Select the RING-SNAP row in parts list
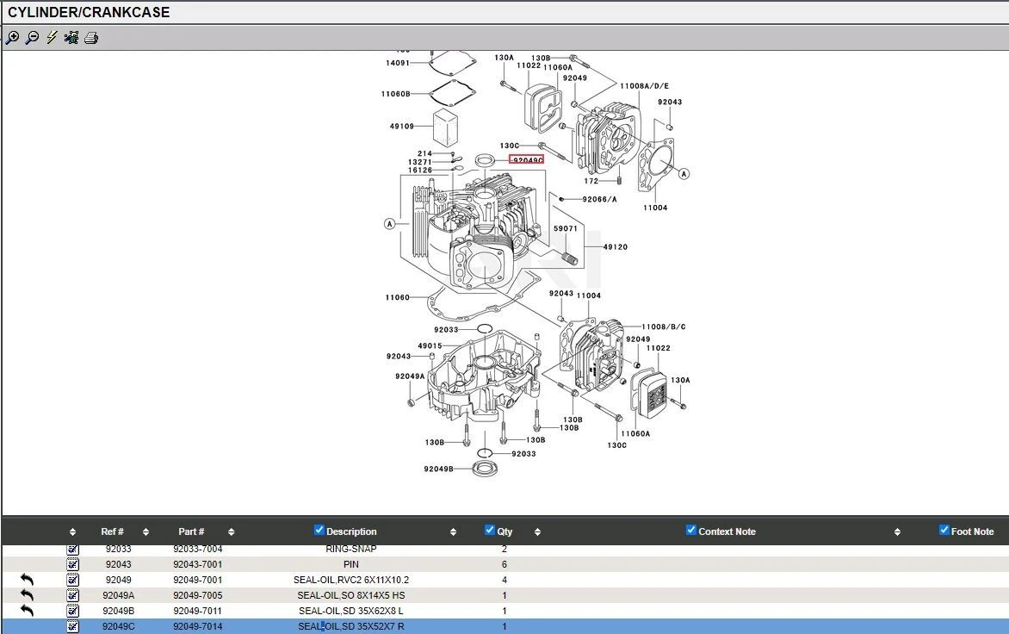The height and width of the screenshot is (634, 1009). point(350,550)
